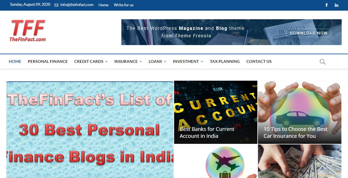This screenshot has width=348, height=178.
Task: Select Home in the main navigation
Action: (15, 61)
